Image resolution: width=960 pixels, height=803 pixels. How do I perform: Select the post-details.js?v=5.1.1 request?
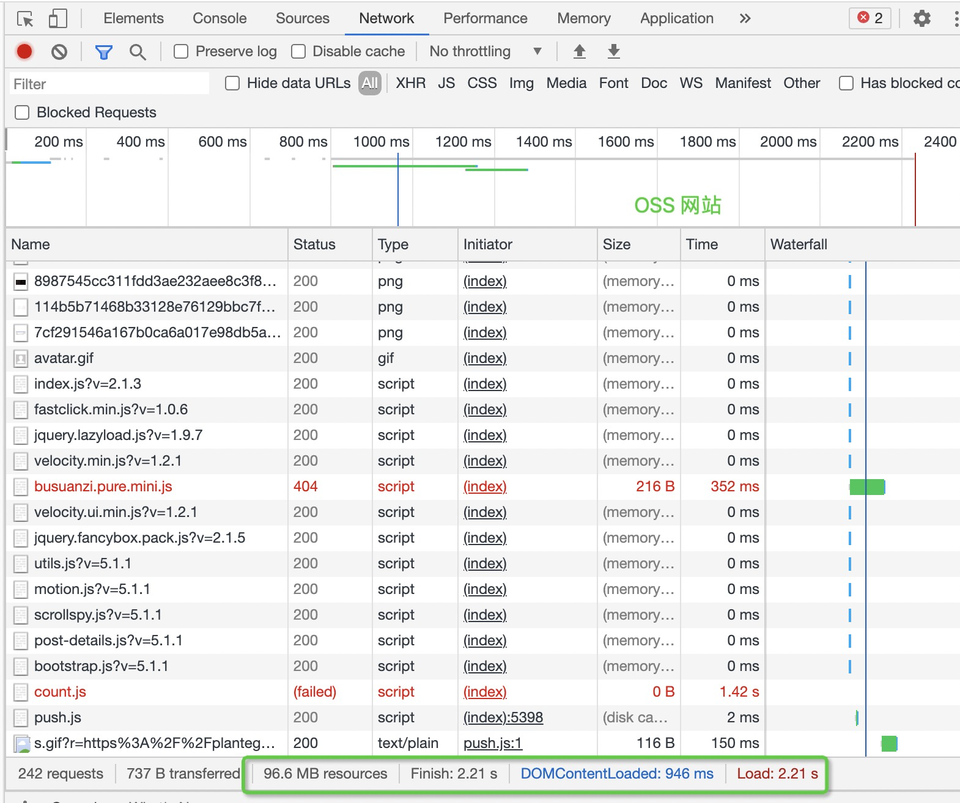pos(108,640)
